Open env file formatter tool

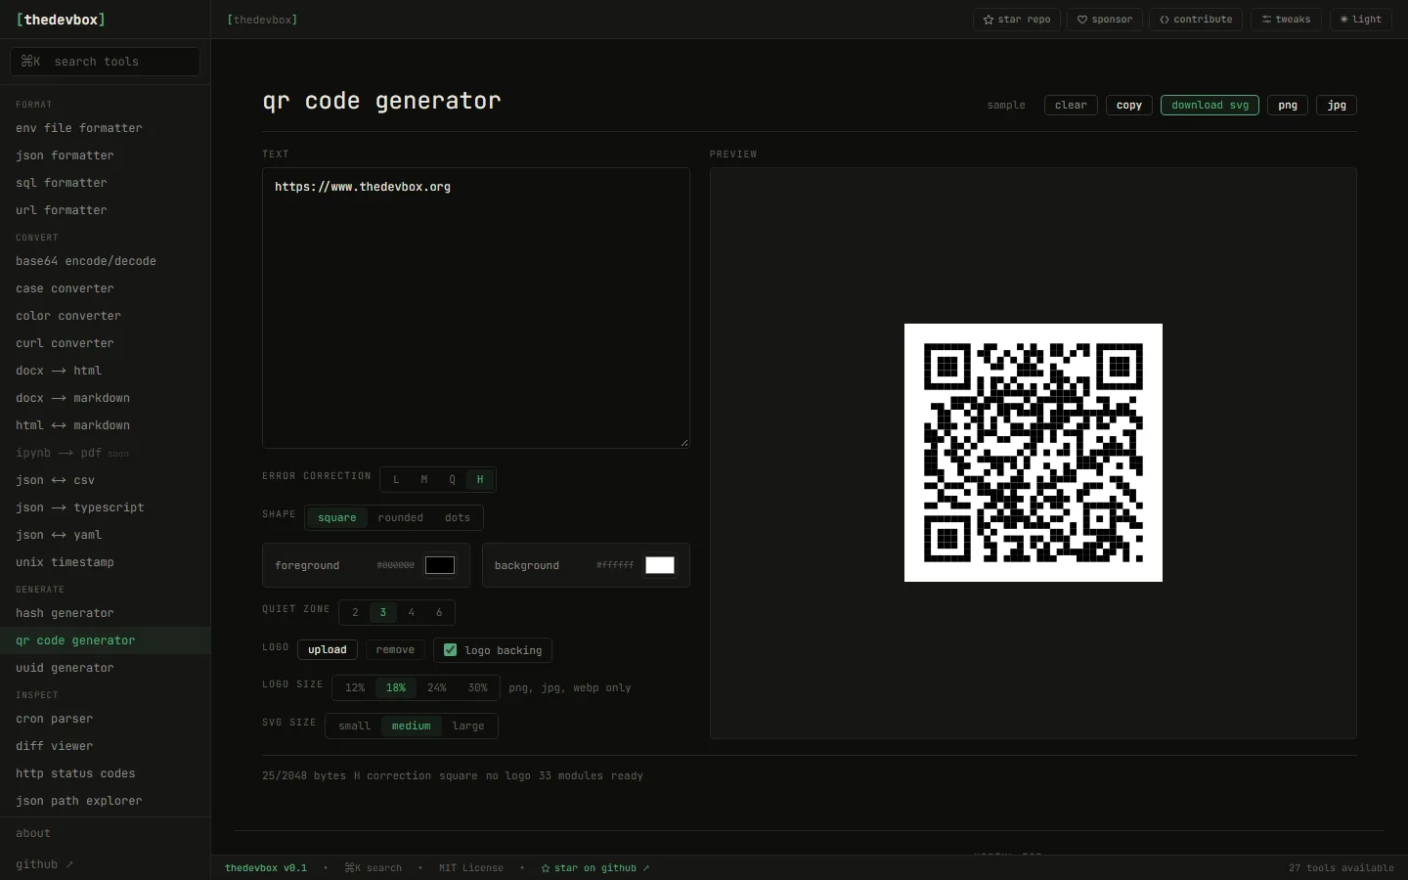click(105, 128)
